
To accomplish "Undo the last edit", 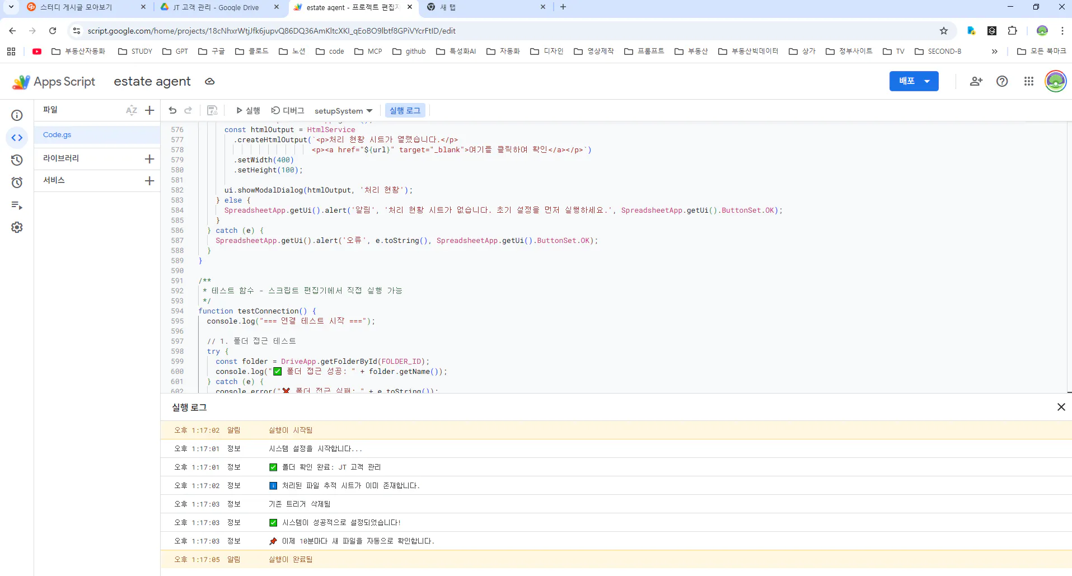I will click(x=172, y=110).
